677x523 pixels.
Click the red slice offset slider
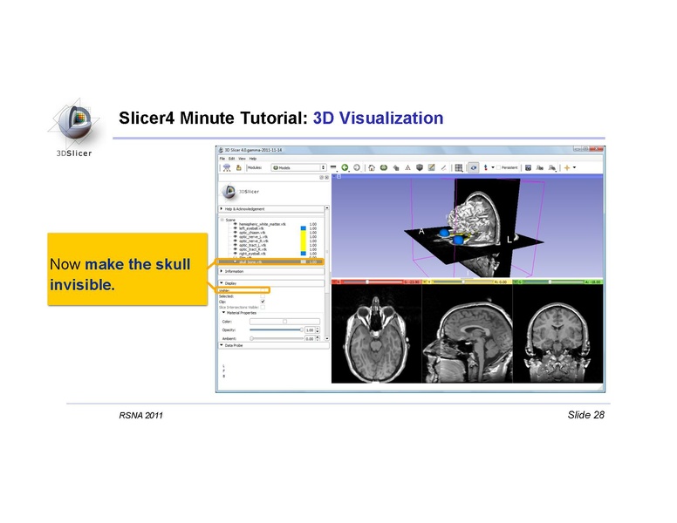click(x=373, y=282)
